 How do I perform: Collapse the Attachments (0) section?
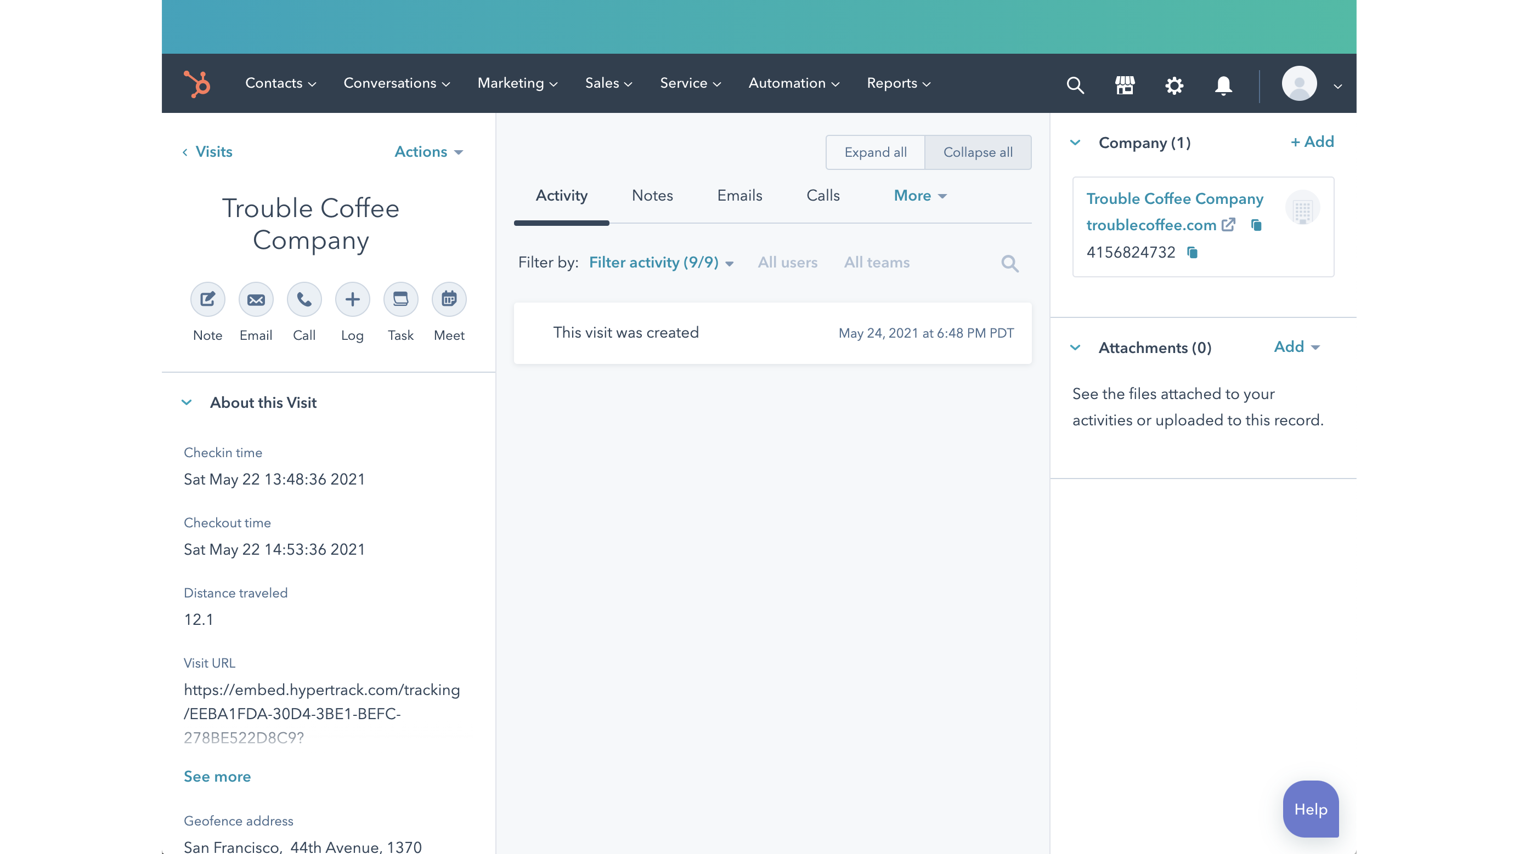tap(1075, 348)
